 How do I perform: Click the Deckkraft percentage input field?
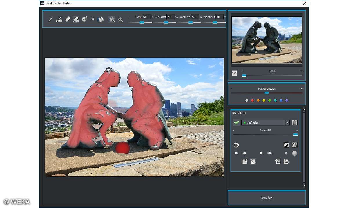pos(171,17)
